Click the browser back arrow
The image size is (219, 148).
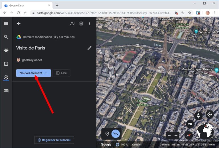[x=5, y=13]
